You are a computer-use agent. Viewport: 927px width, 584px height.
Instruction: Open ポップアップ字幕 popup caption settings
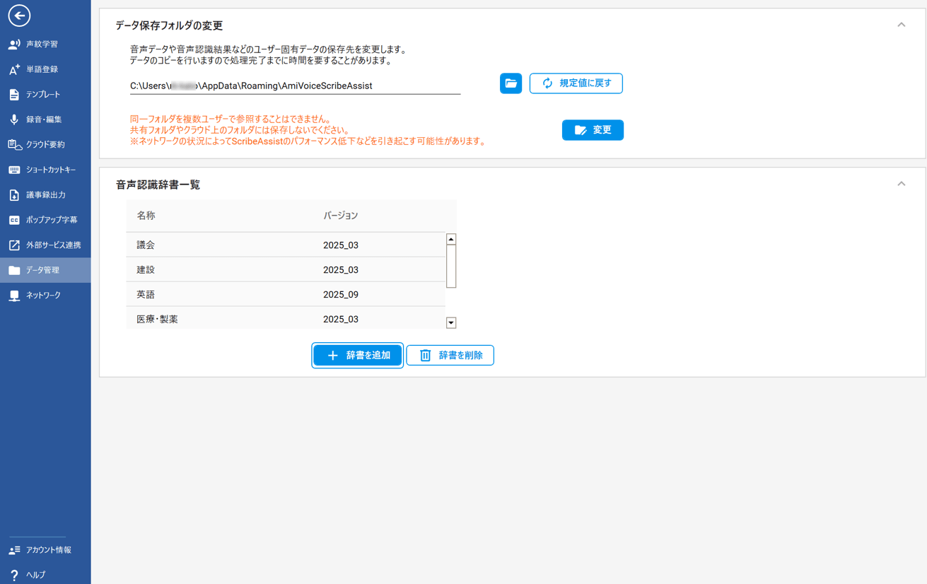51,220
